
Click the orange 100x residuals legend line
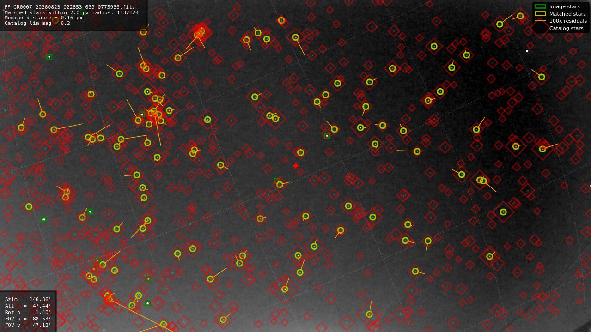click(540, 21)
